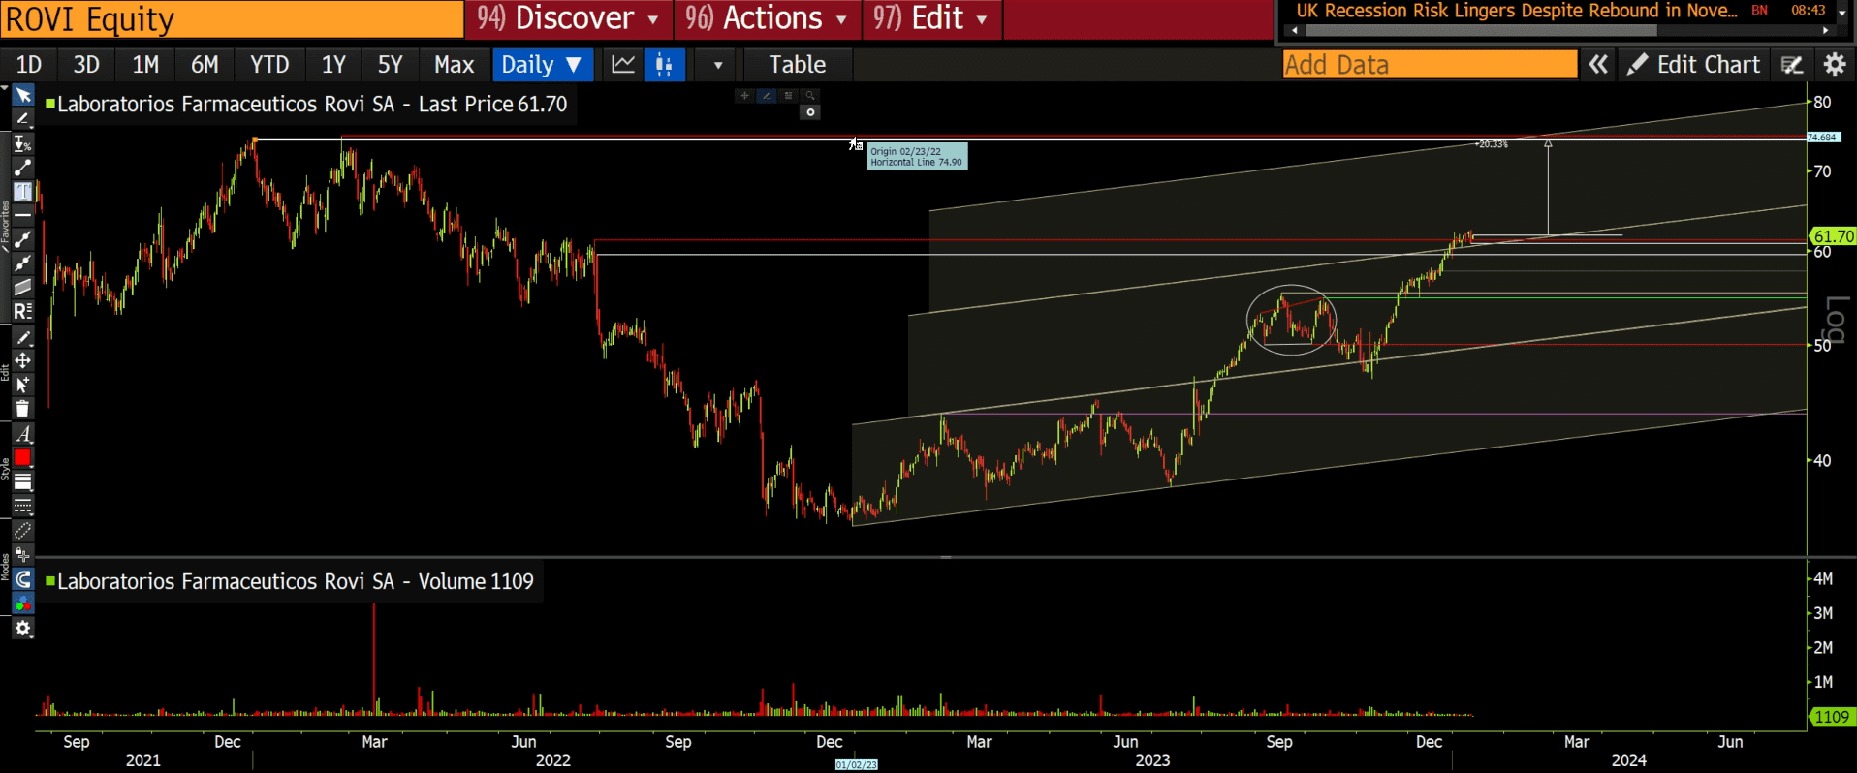
Task: Click the 01/02/23 date marker
Action: point(857,765)
